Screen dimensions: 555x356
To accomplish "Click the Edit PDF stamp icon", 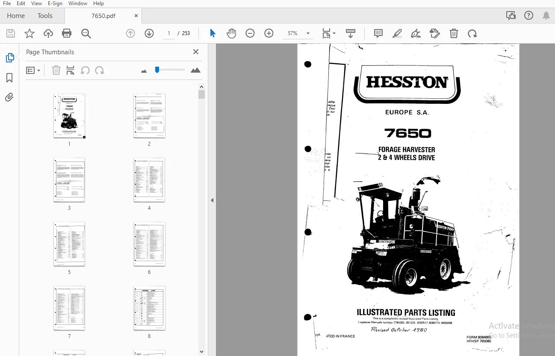I will tap(434, 33).
